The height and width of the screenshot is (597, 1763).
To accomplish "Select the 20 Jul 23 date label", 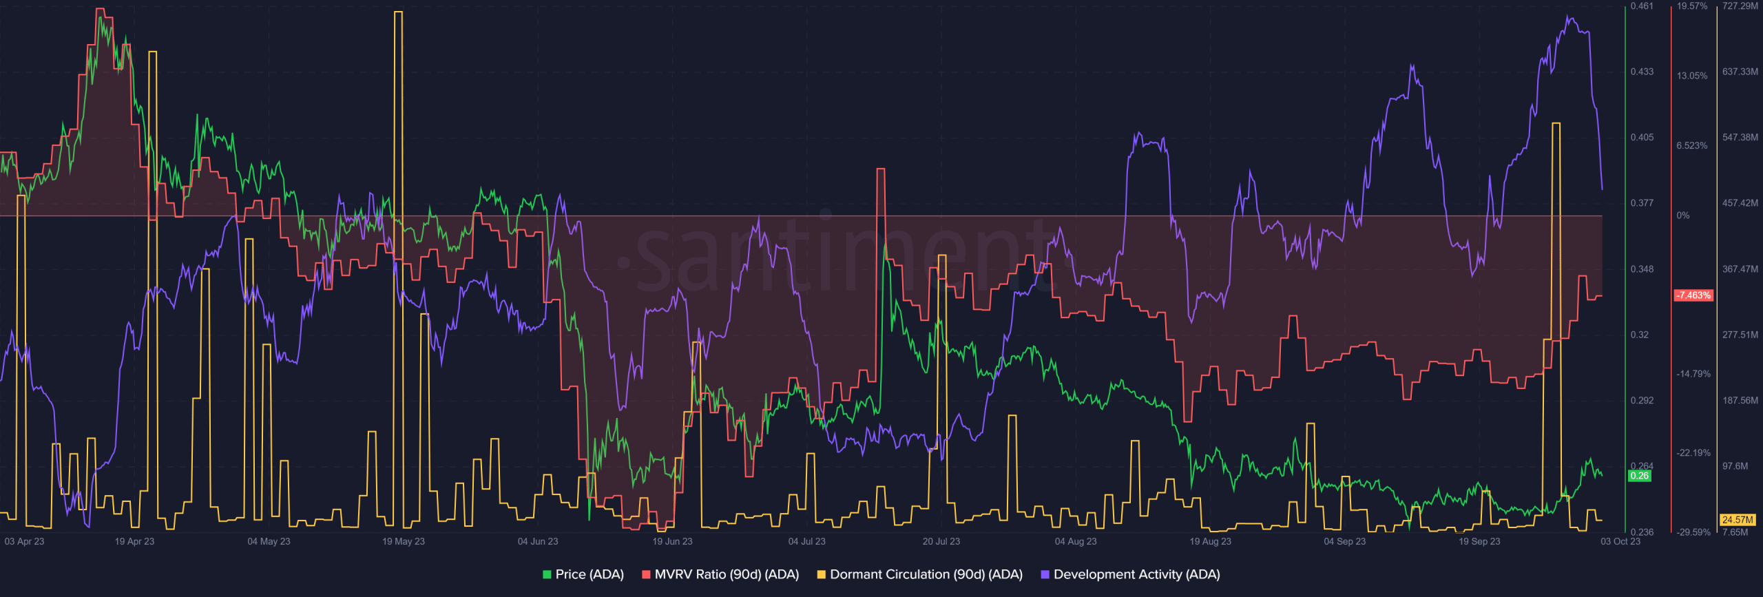I will 941,541.
